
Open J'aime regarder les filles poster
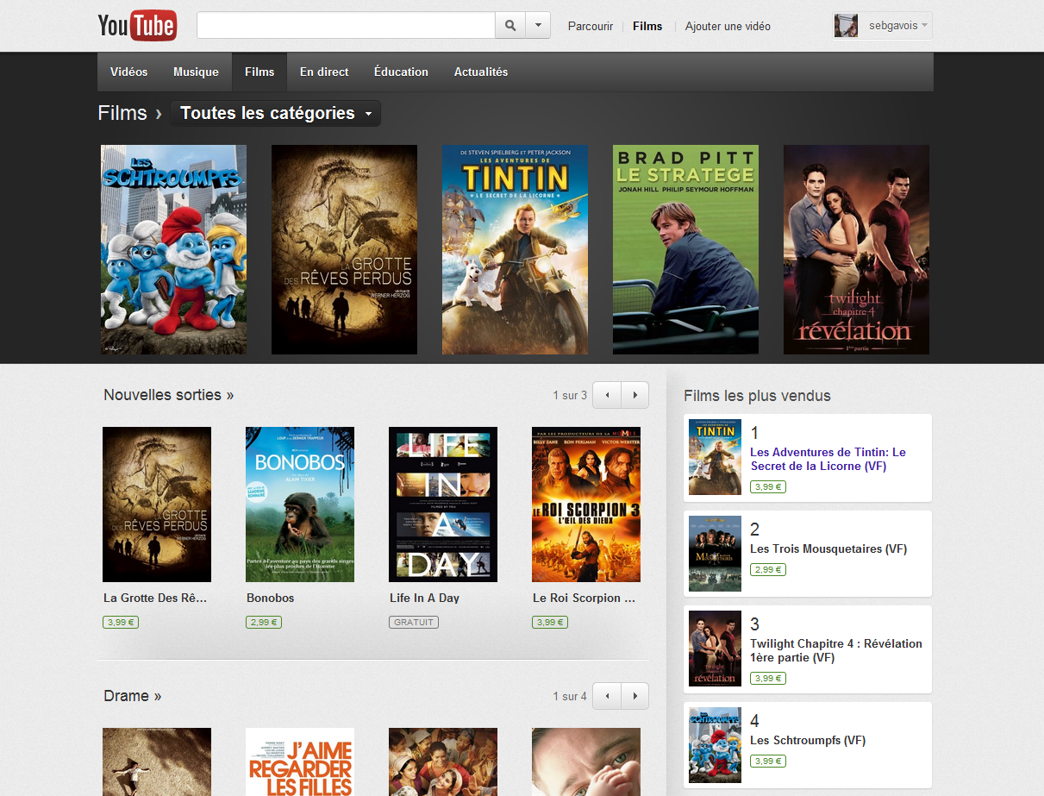pos(300,762)
